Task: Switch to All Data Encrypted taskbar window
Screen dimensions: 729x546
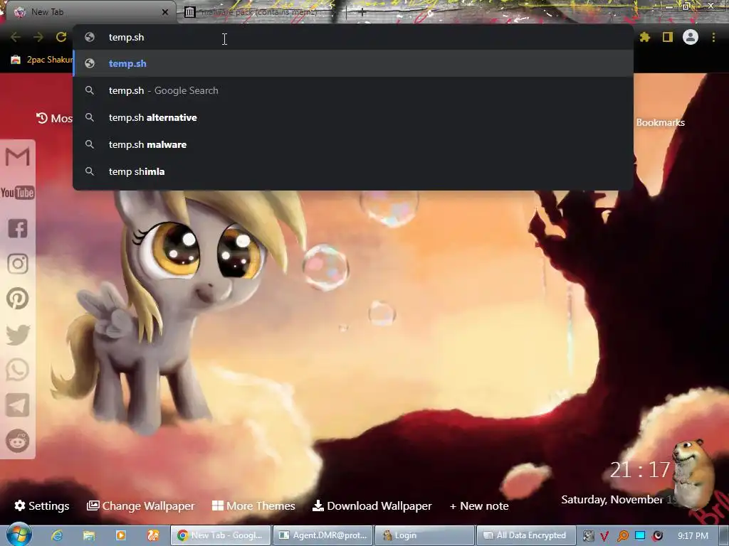Action: point(526,535)
